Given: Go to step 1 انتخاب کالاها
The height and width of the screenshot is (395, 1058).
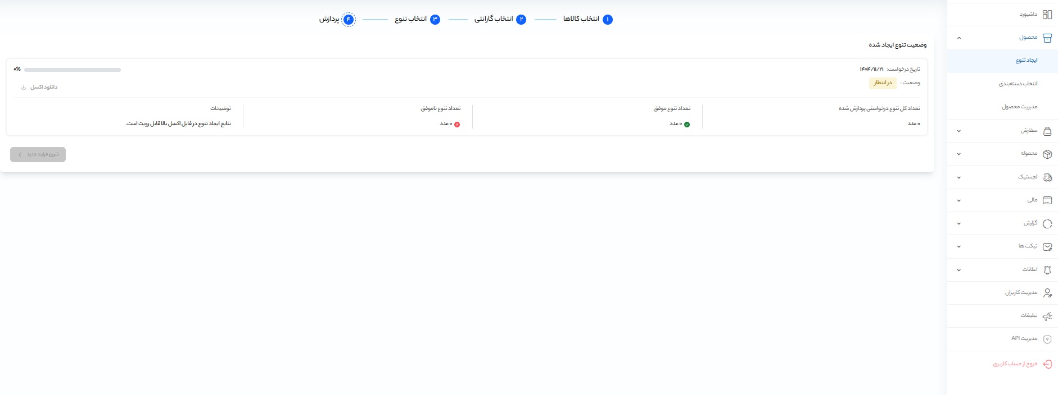Looking at the screenshot, I should coord(587,20).
